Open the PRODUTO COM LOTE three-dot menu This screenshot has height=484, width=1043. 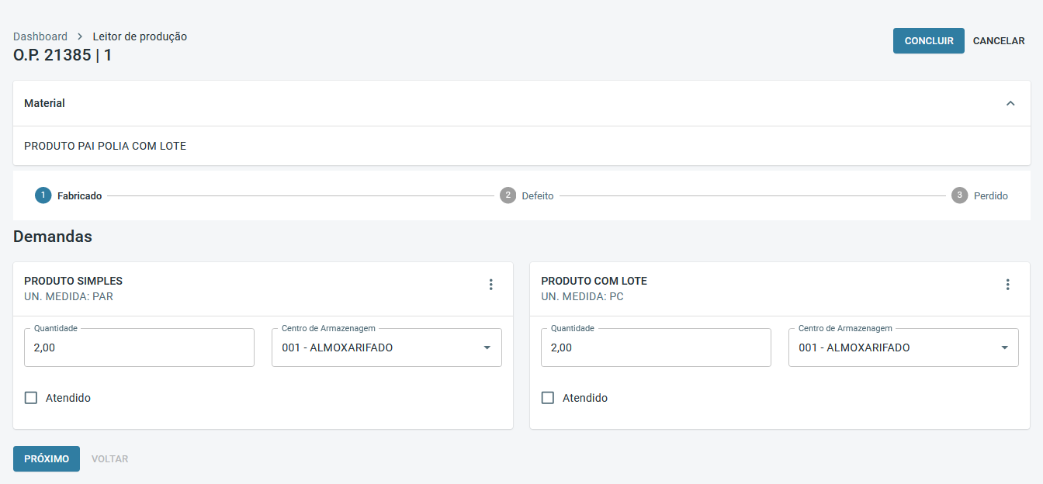1007,285
